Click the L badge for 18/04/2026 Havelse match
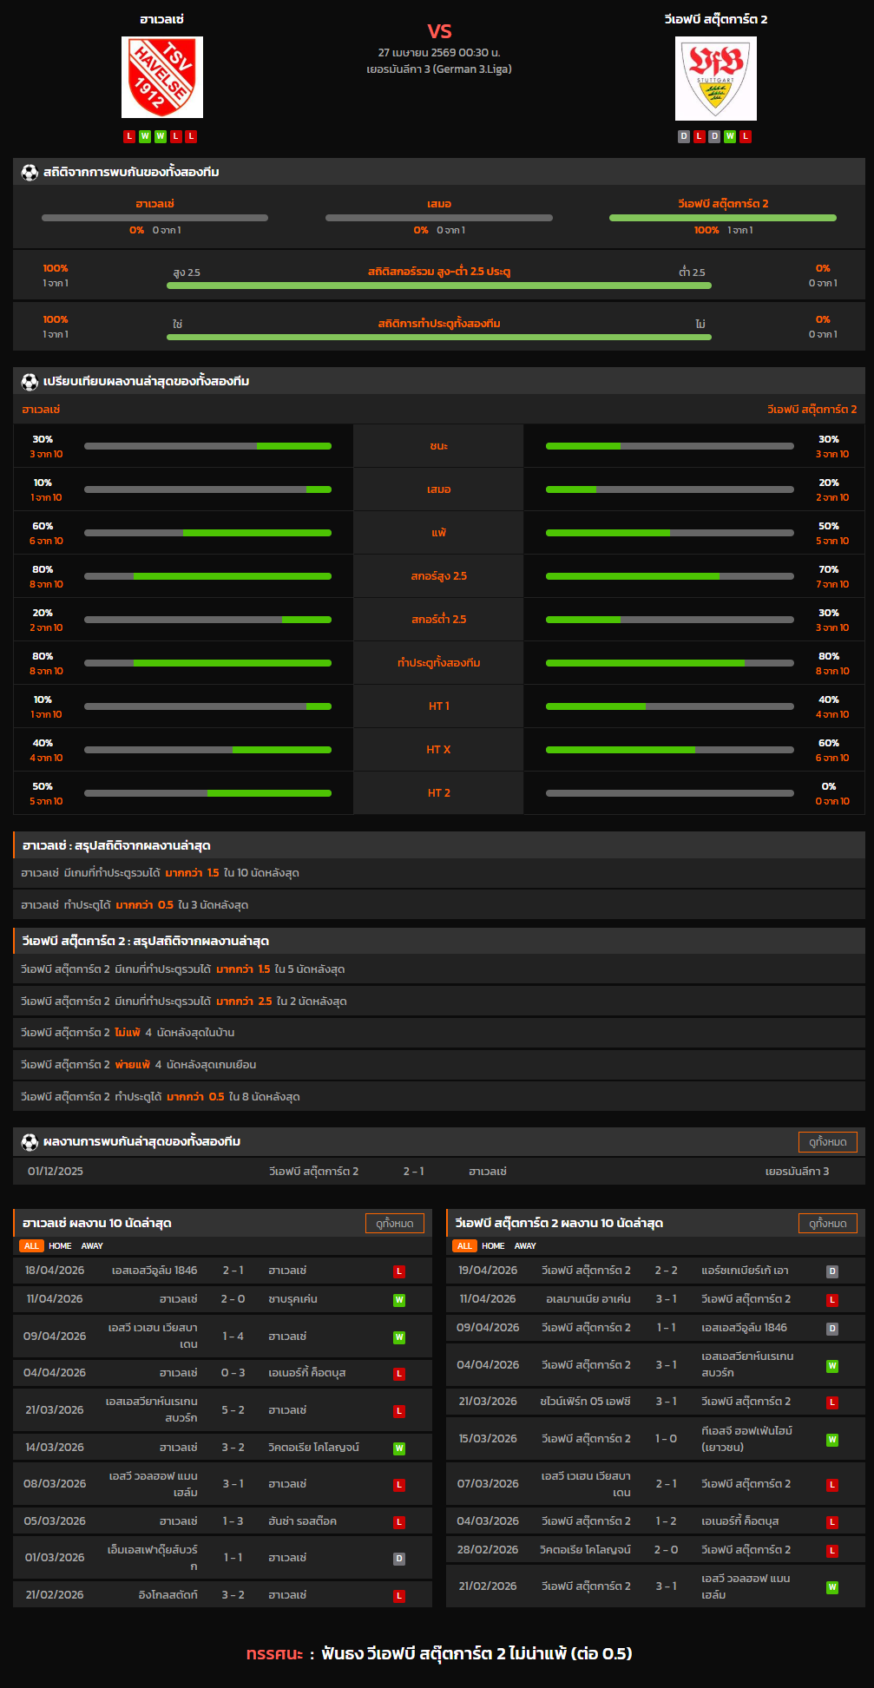874x1688 pixels. [399, 1271]
